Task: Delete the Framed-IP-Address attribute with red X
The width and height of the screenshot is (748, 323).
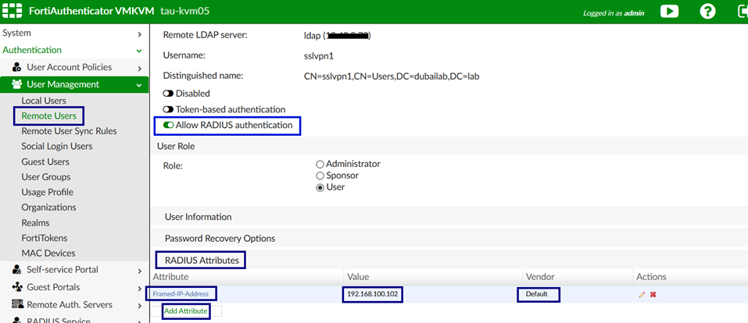Action: [653, 294]
